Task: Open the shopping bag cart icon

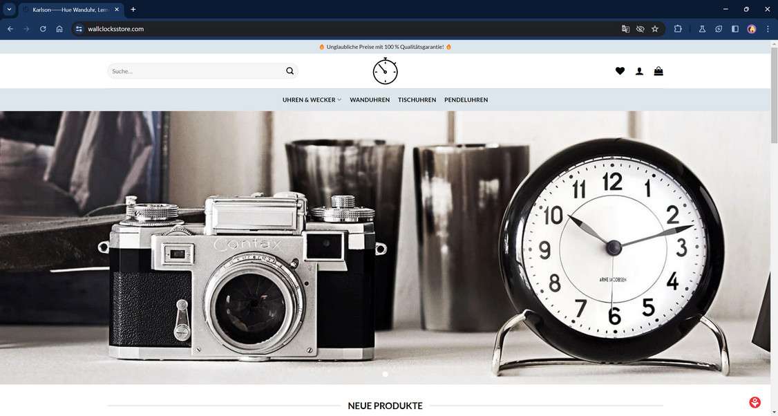Action: [658, 71]
